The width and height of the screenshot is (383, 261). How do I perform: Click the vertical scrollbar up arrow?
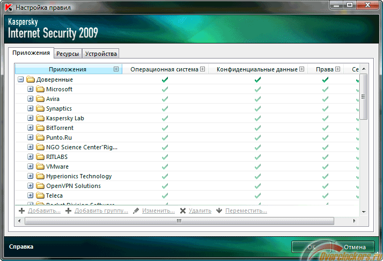364,69
